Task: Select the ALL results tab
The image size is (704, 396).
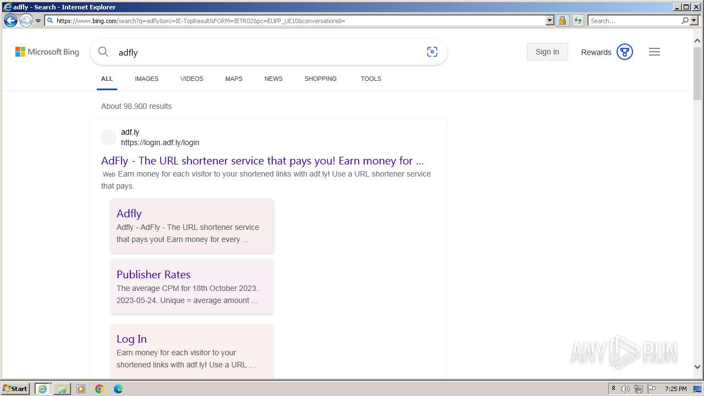Action: (107, 79)
